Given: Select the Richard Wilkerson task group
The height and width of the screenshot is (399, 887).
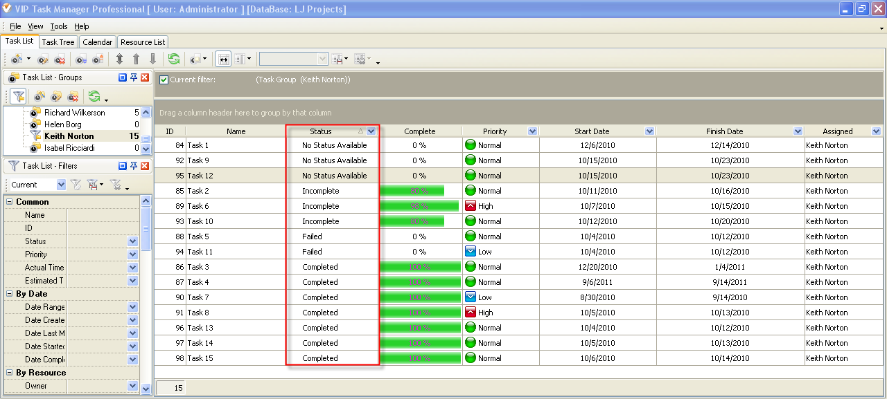Looking at the screenshot, I should tap(75, 113).
